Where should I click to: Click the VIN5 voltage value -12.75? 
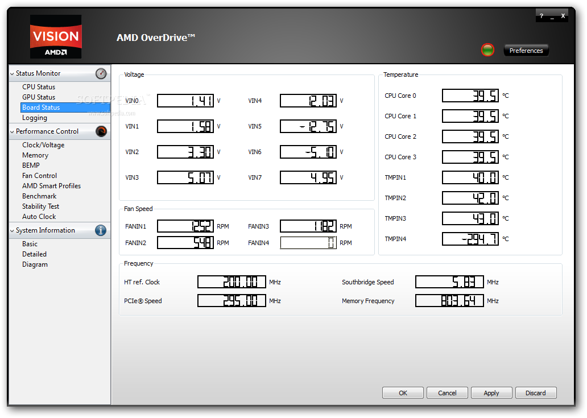308,126
